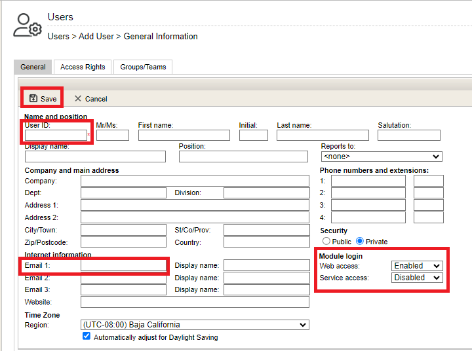This screenshot has width=472, height=351.
Task: Focus the extension field for phone 1
Action: (x=429, y=181)
